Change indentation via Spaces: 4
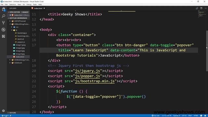 click(176, 116)
